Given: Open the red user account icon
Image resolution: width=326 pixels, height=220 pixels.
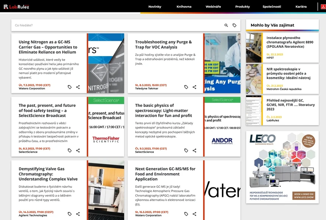Looking at the screenshot, I should 323,6.
